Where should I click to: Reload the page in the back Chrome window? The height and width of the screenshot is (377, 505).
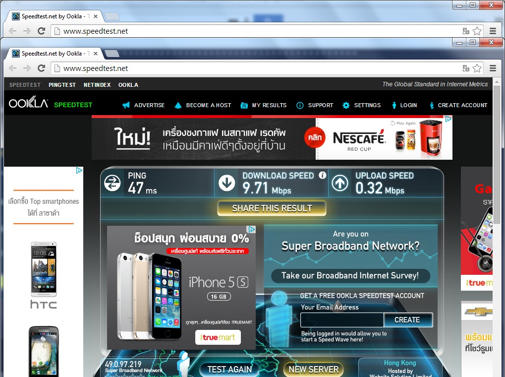click(41, 31)
